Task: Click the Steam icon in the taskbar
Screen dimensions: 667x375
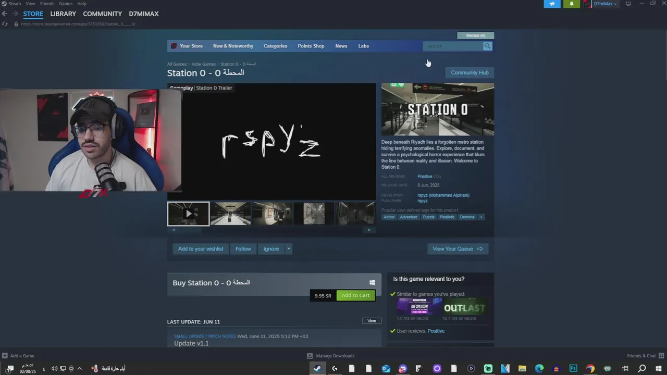Action: (x=317, y=368)
